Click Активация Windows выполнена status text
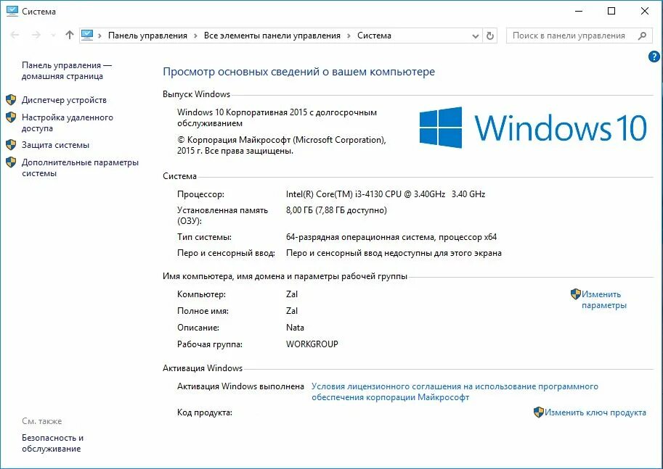Screen dimensions: 663x469 (x=240, y=386)
